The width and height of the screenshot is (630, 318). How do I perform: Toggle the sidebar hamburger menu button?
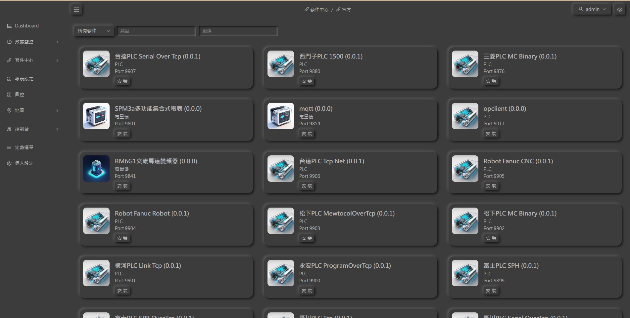click(76, 10)
